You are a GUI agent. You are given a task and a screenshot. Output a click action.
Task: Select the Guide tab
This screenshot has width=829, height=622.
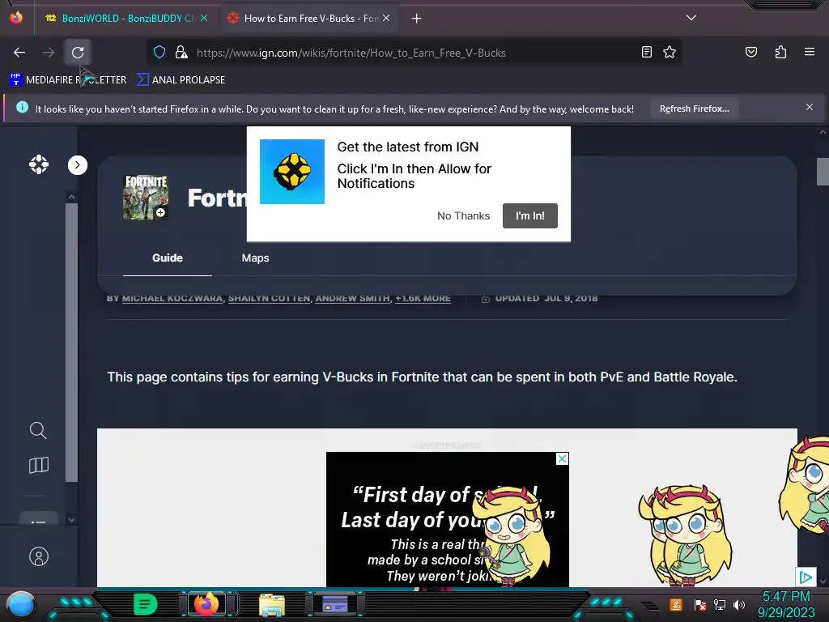[x=168, y=258]
